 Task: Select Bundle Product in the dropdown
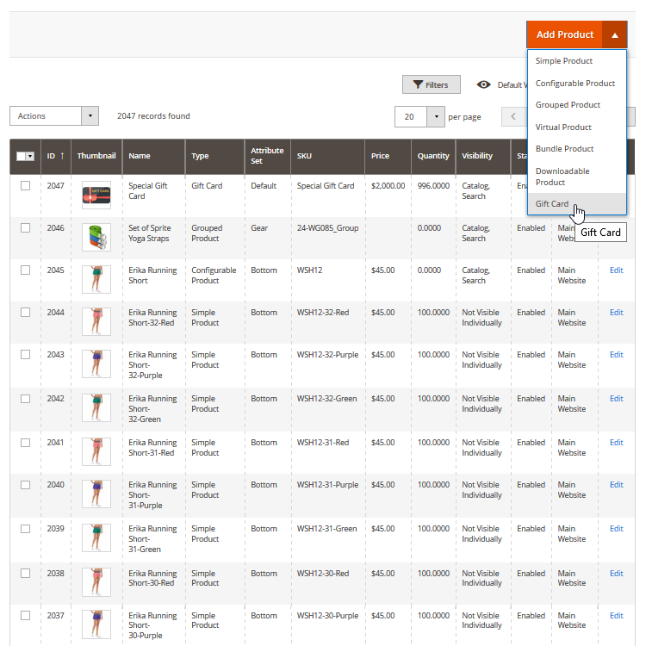point(564,149)
